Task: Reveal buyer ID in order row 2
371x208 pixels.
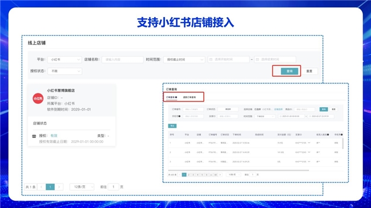Action: pyautogui.click(x=309, y=152)
